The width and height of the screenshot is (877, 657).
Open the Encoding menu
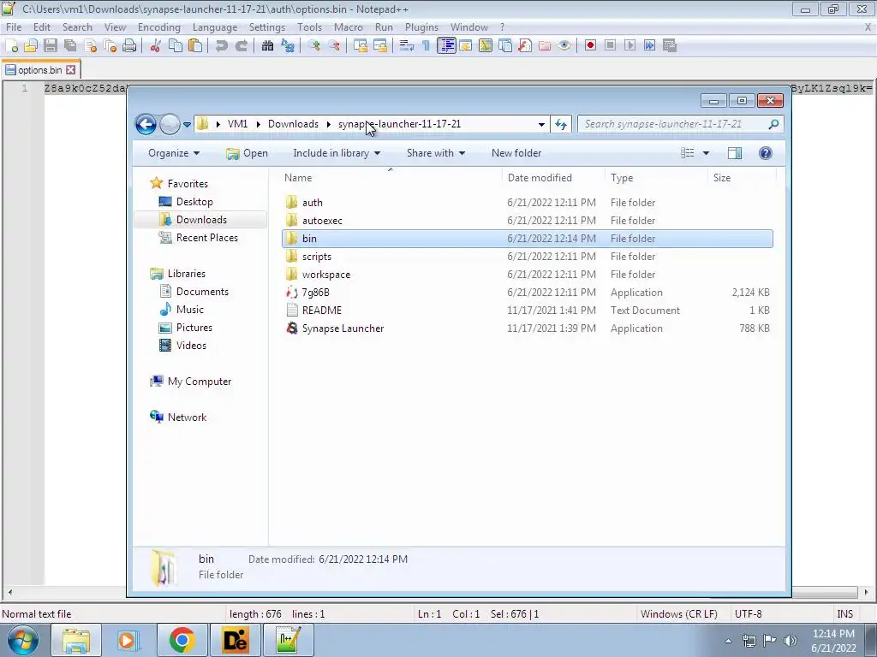[x=158, y=27]
